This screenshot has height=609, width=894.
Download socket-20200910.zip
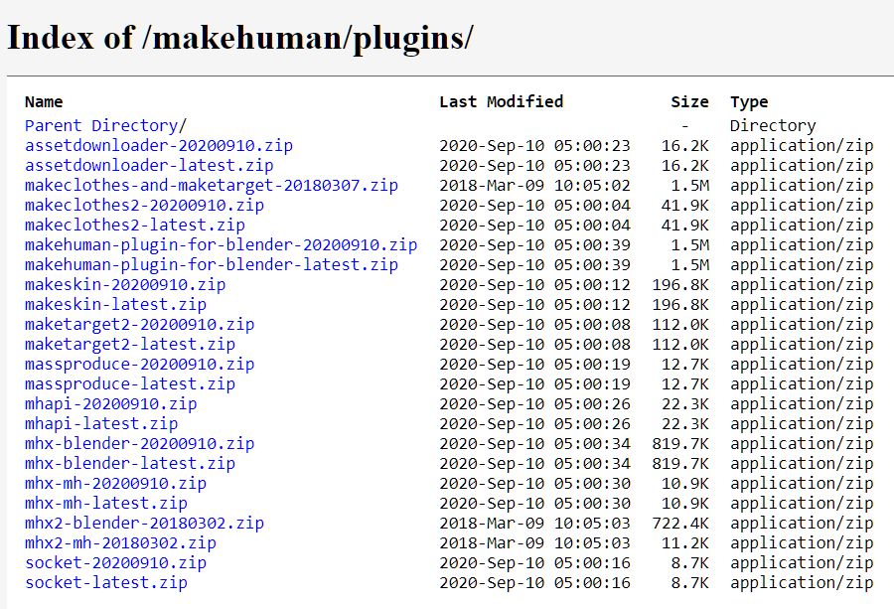pyautogui.click(x=115, y=563)
